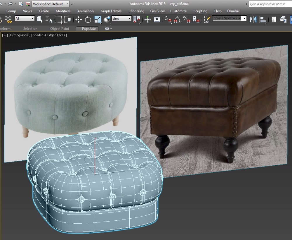The width and height of the screenshot is (292, 240).
Task: Toggle Percent Snap on the toolbar
Action: click(x=186, y=20)
